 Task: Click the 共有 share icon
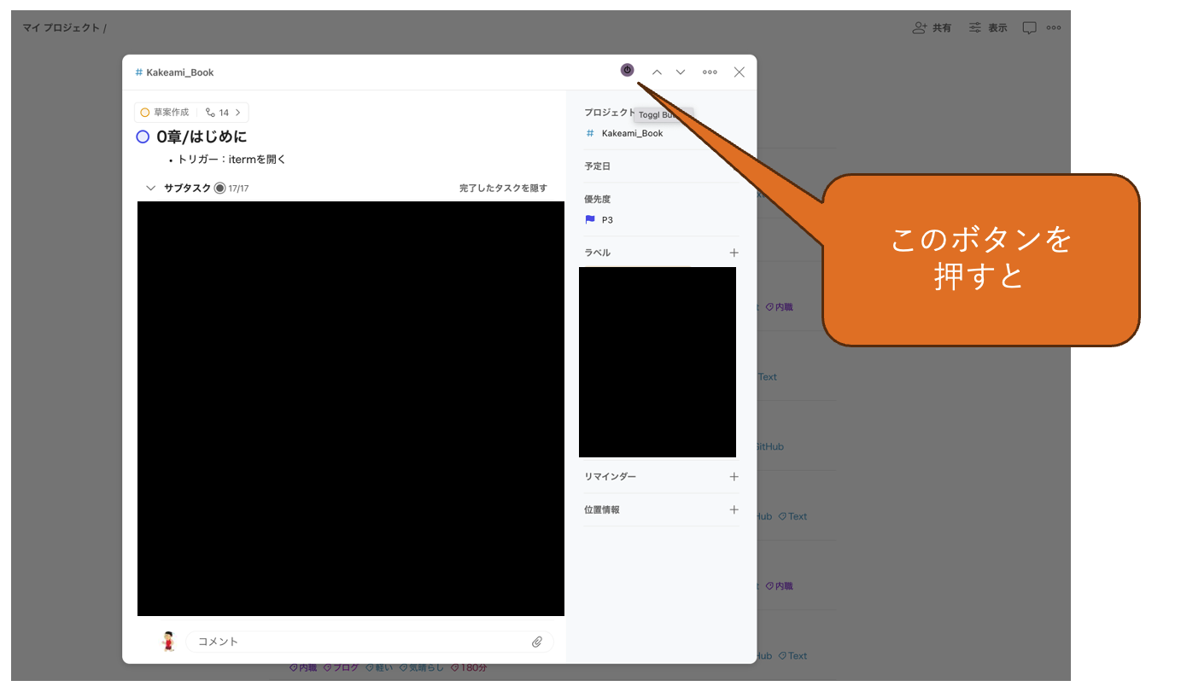pyautogui.click(x=931, y=26)
